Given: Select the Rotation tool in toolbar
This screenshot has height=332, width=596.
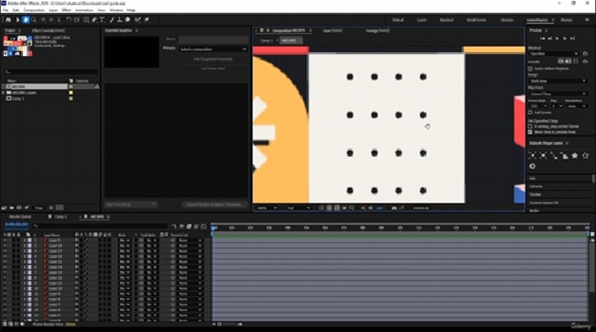Looking at the screenshot, I should 69,20.
